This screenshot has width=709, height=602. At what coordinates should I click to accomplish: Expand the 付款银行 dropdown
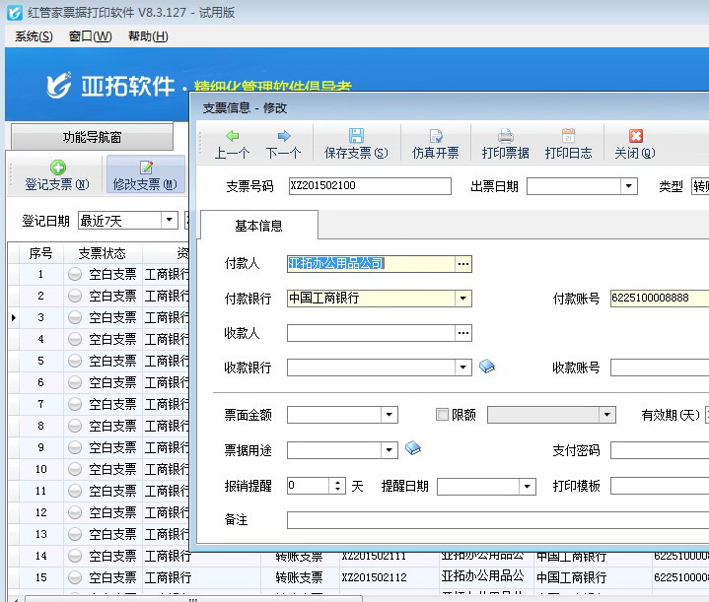point(463,299)
